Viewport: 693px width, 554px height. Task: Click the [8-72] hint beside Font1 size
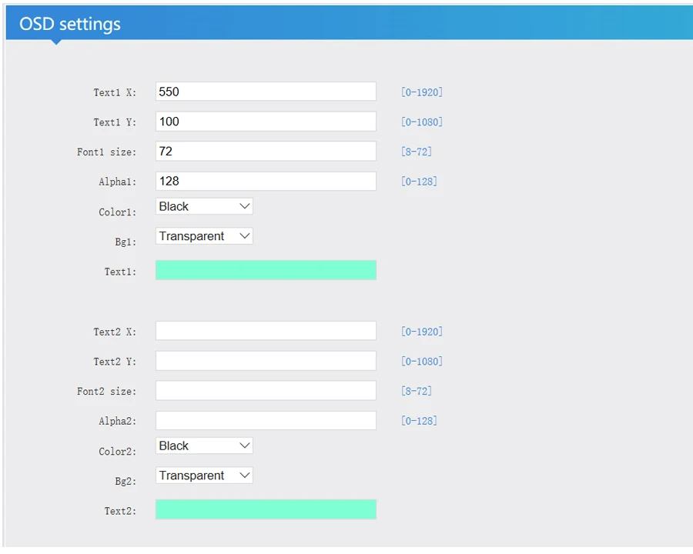(x=417, y=152)
